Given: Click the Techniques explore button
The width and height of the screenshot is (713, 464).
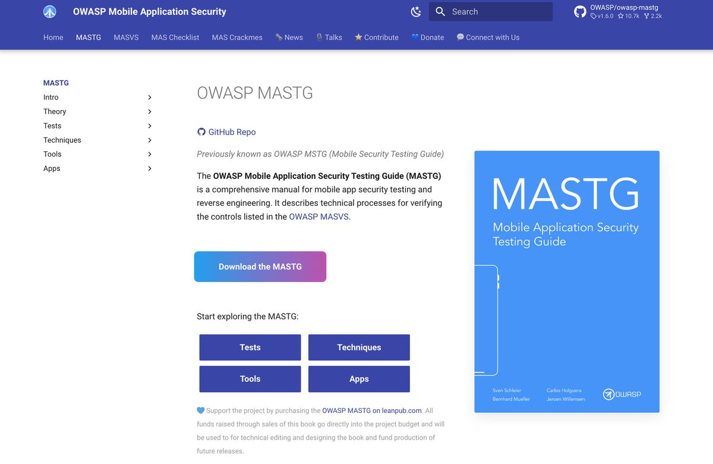Looking at the screenshot, I should pyautogui.click(x=359, y=347).
